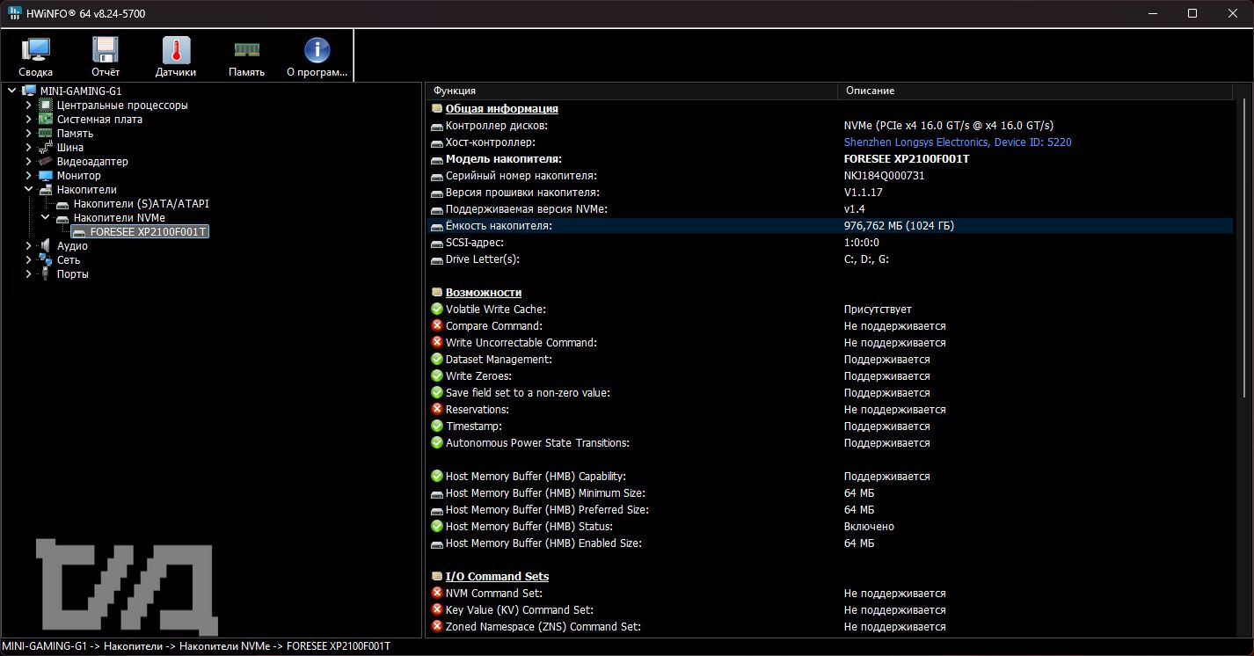Screen dimensions: 1254x656
Task: Expand the Сеть tree node
Action: (x=28, y=260)
